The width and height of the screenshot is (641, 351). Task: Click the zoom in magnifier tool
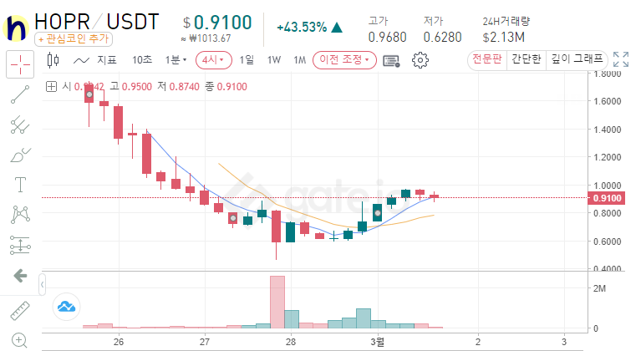[x=19, y=340]
